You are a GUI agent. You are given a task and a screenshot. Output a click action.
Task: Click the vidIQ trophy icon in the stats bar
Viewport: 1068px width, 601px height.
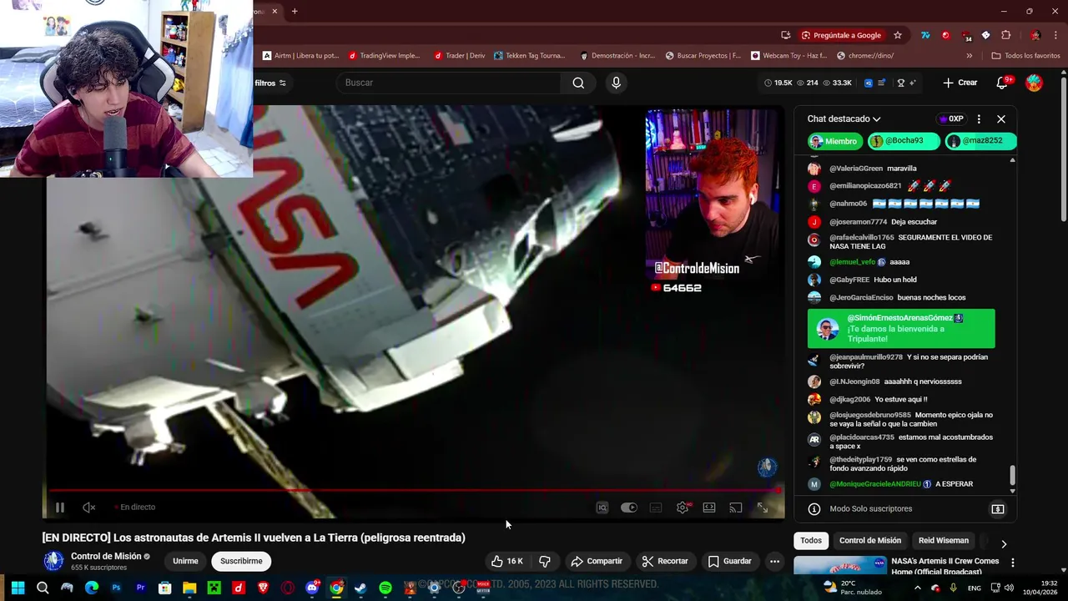point(900,83)
